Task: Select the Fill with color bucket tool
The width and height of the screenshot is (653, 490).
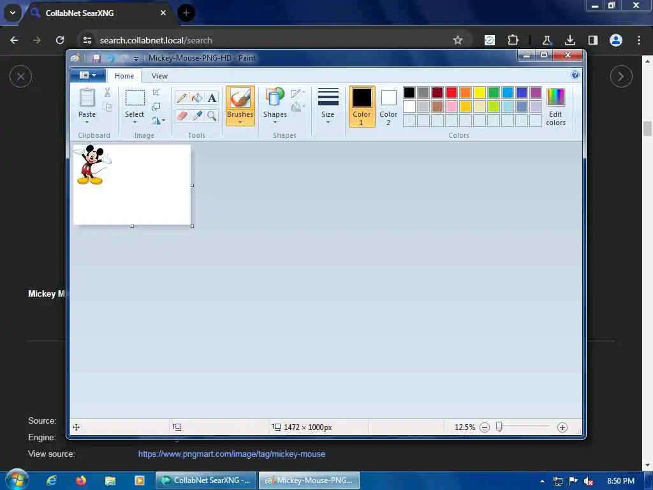Action: (196, 98)
